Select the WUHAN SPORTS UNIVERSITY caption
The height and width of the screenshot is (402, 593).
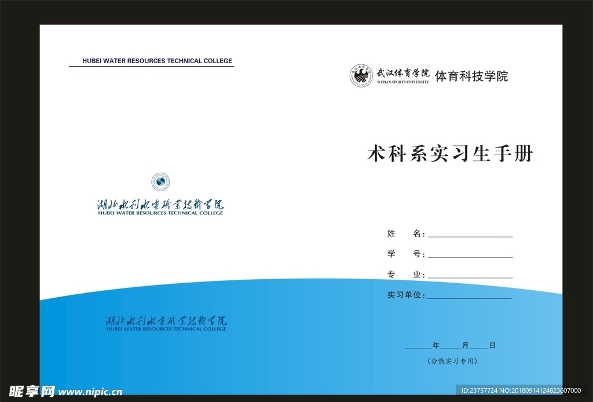tap(403, 82)
